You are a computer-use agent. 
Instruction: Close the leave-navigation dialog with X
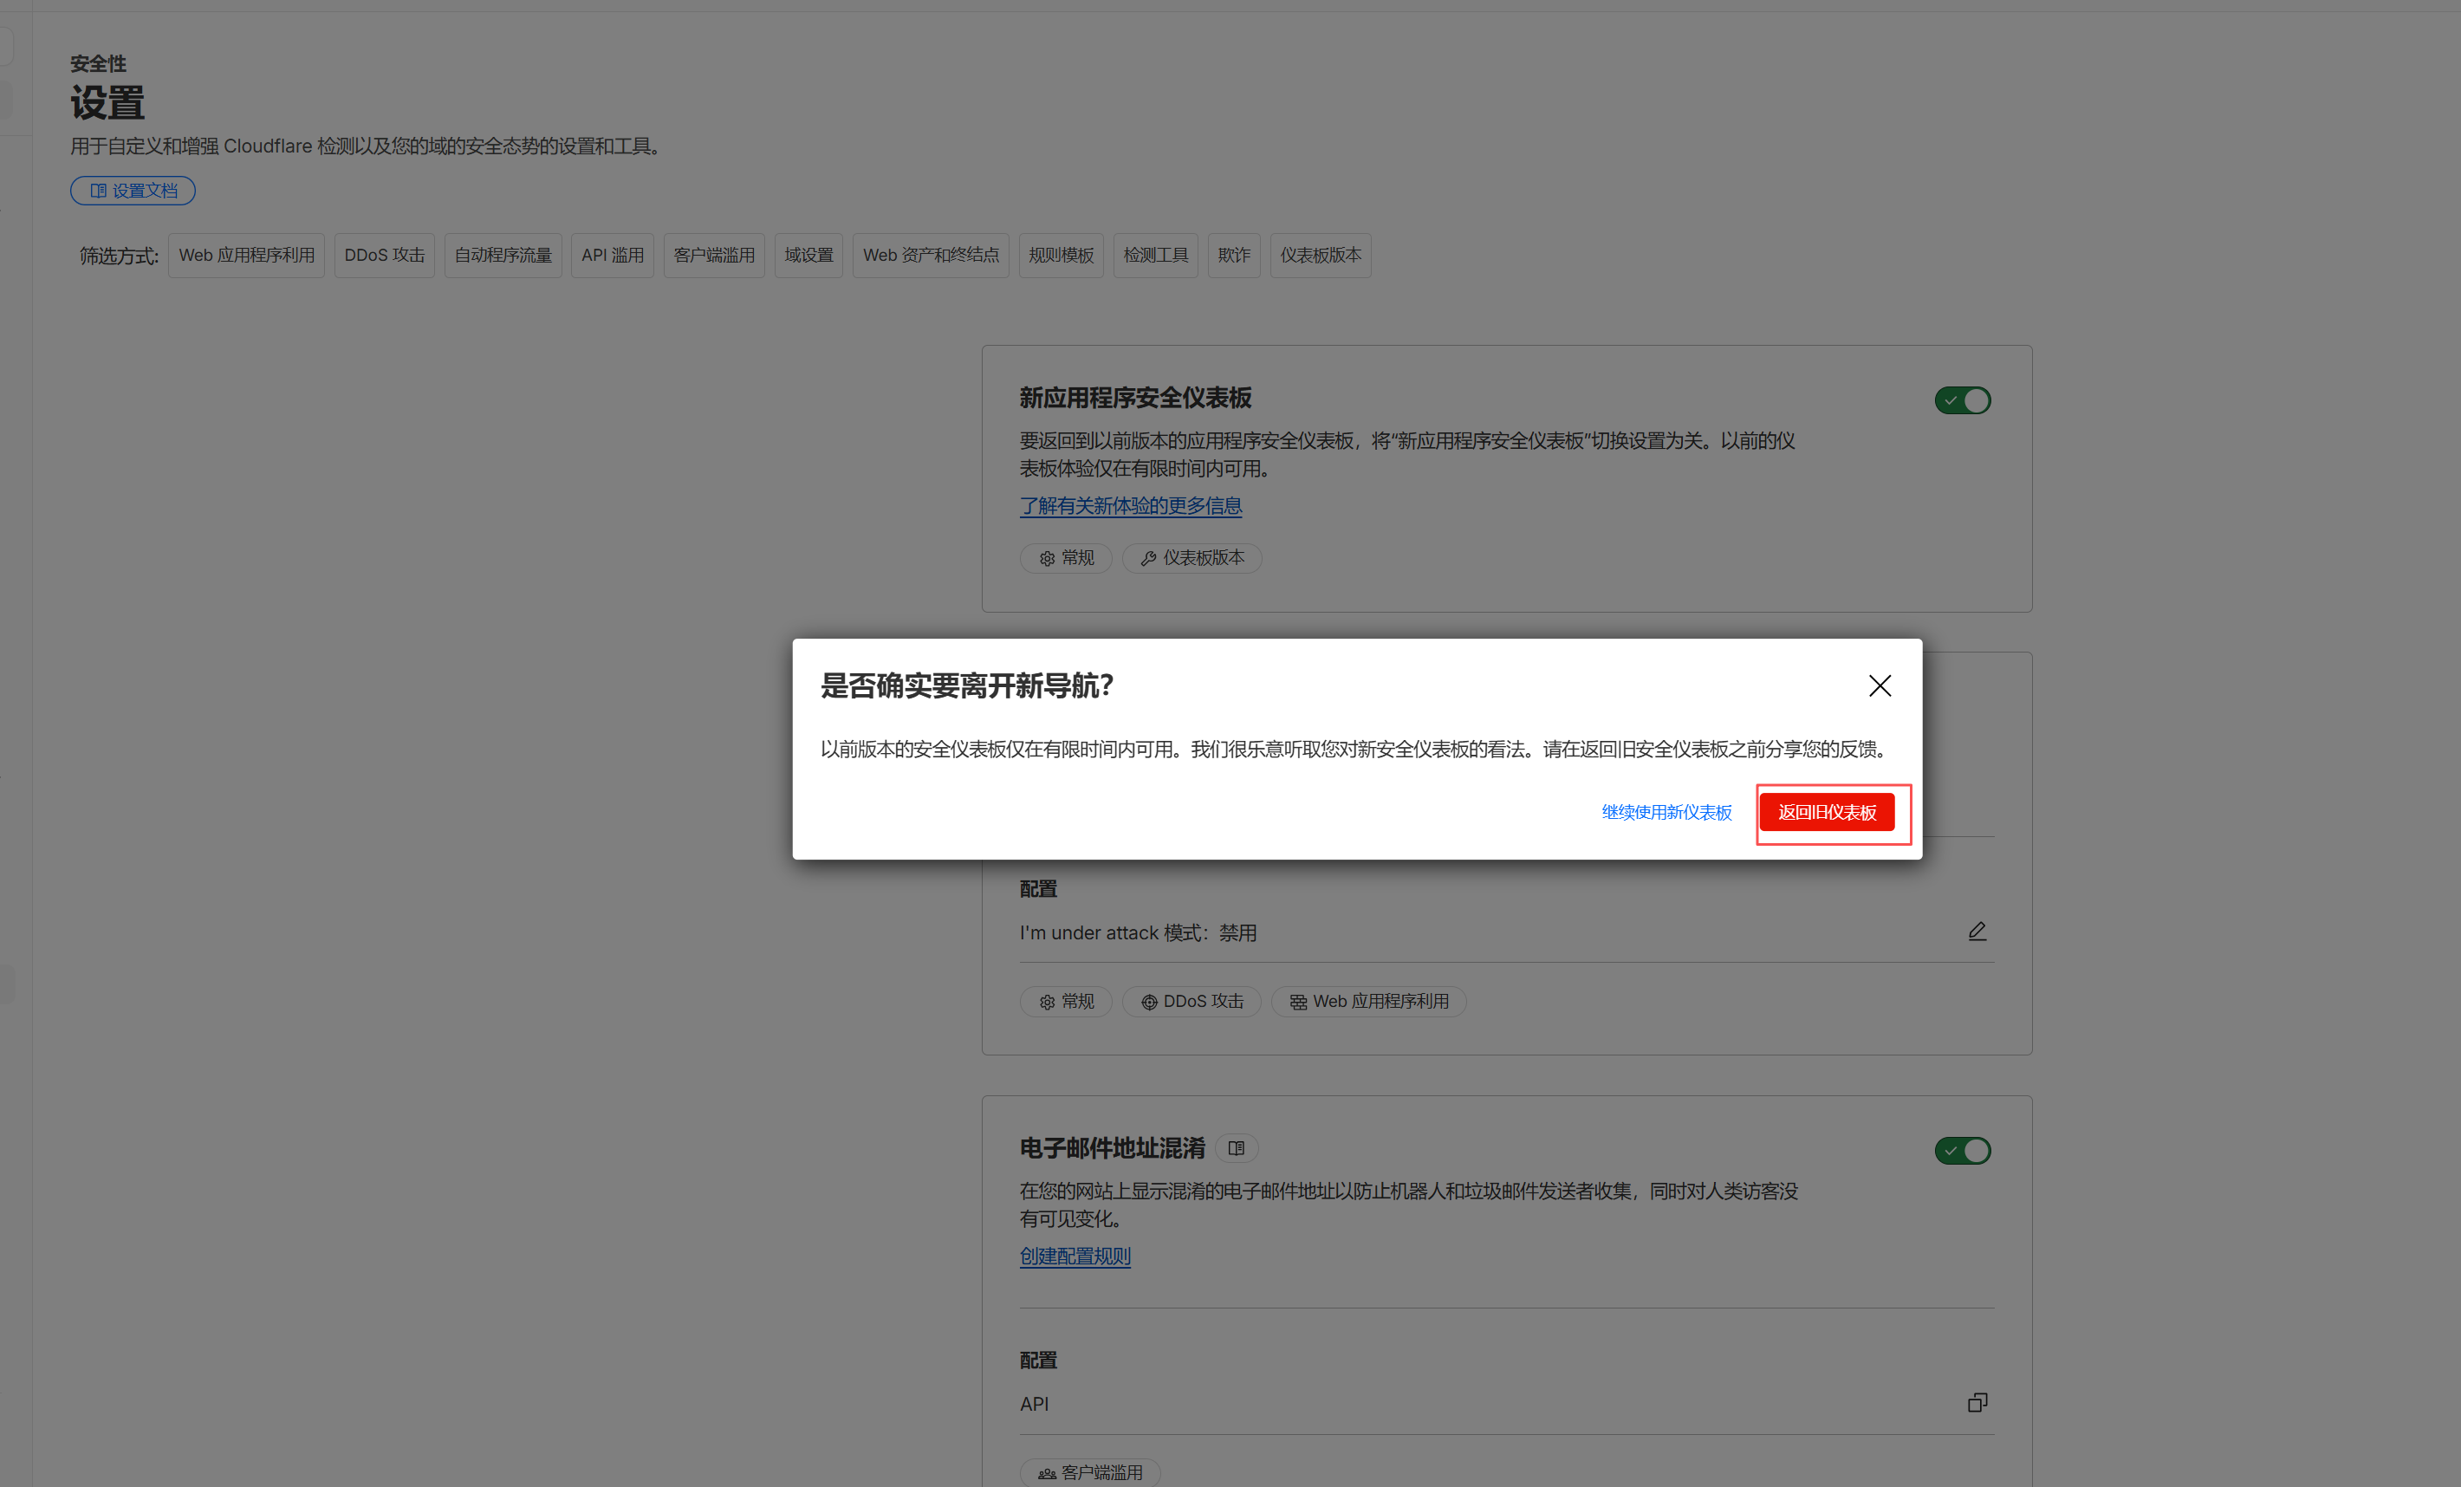coord(1879,686)
